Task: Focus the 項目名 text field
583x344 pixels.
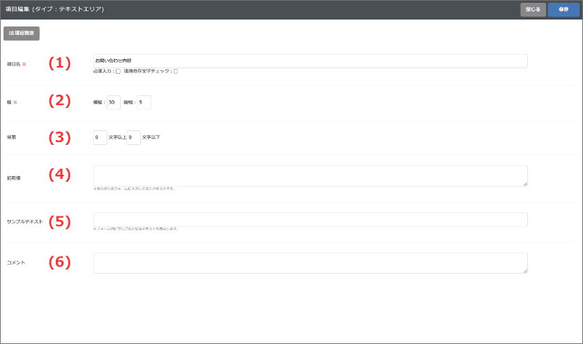Action: tap(310, 61)
